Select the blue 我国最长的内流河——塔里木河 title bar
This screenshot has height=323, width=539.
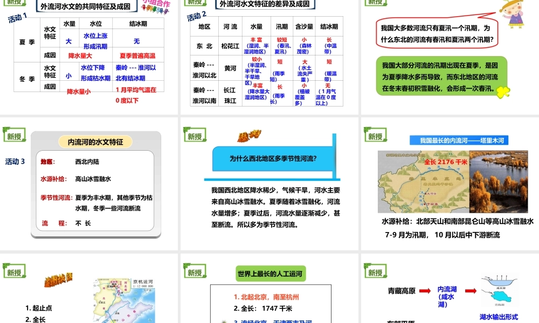[x=459, y=141]
